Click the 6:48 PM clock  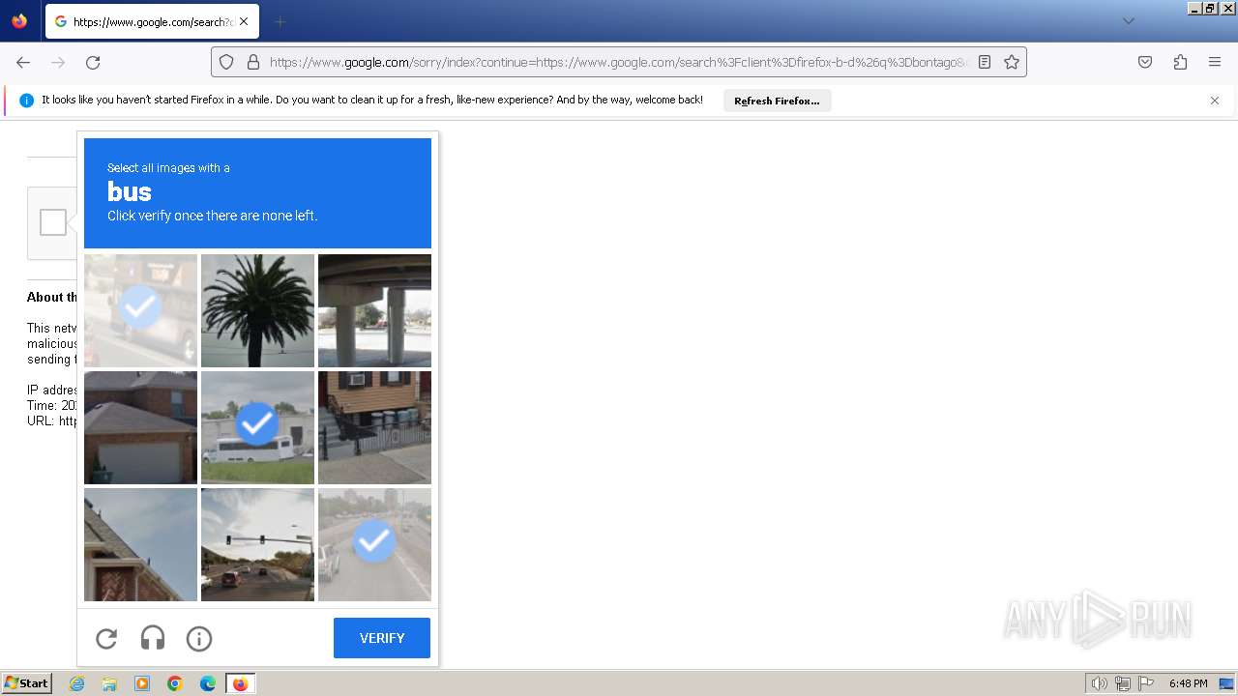point(1188,683)
